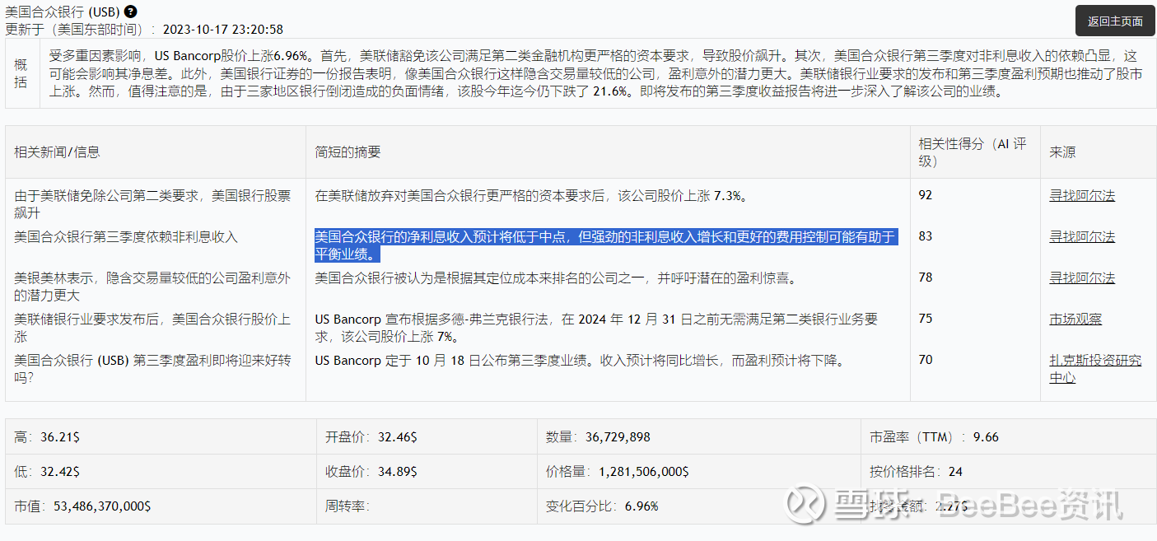Select the 来源 column header

(x=1061, y=152)
